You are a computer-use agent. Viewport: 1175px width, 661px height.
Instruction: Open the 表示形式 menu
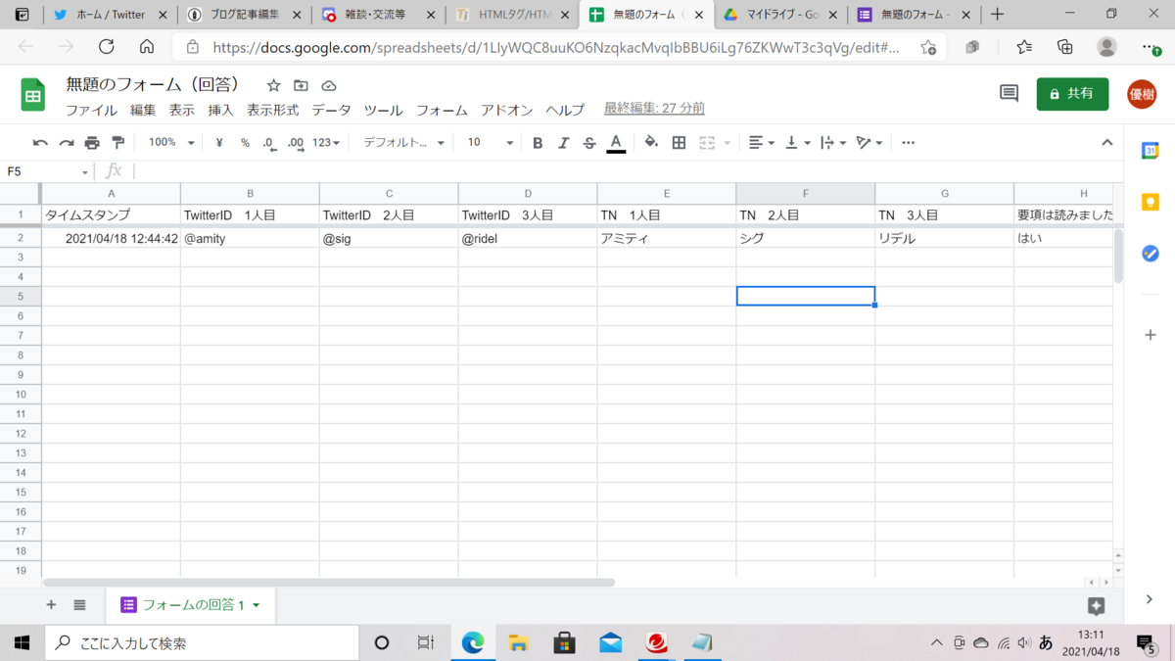(272, 110)
